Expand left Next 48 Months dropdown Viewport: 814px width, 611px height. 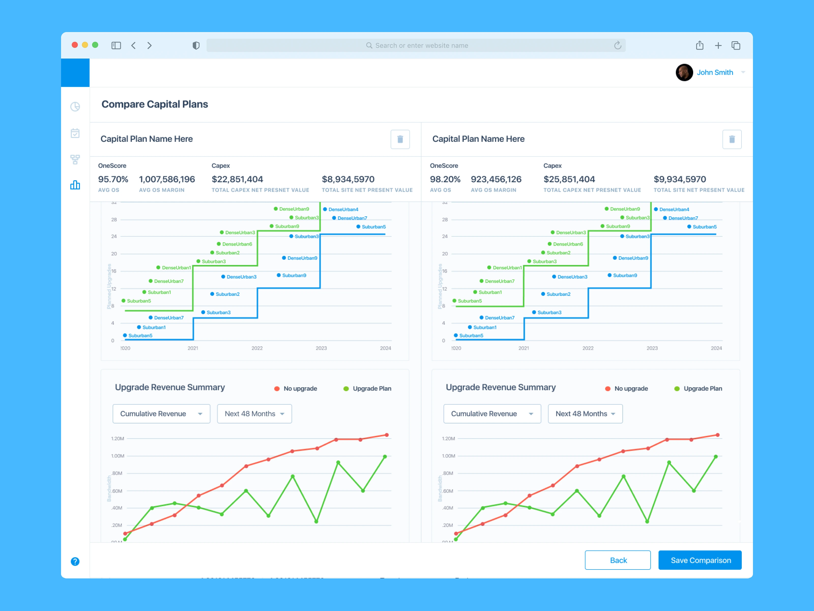[x=254, y=414]
